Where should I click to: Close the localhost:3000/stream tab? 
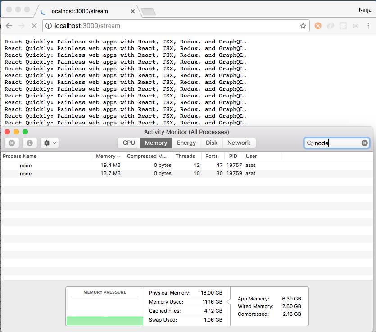tap(132, 11)
